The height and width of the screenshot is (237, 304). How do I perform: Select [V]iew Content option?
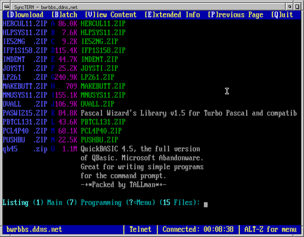111,15
